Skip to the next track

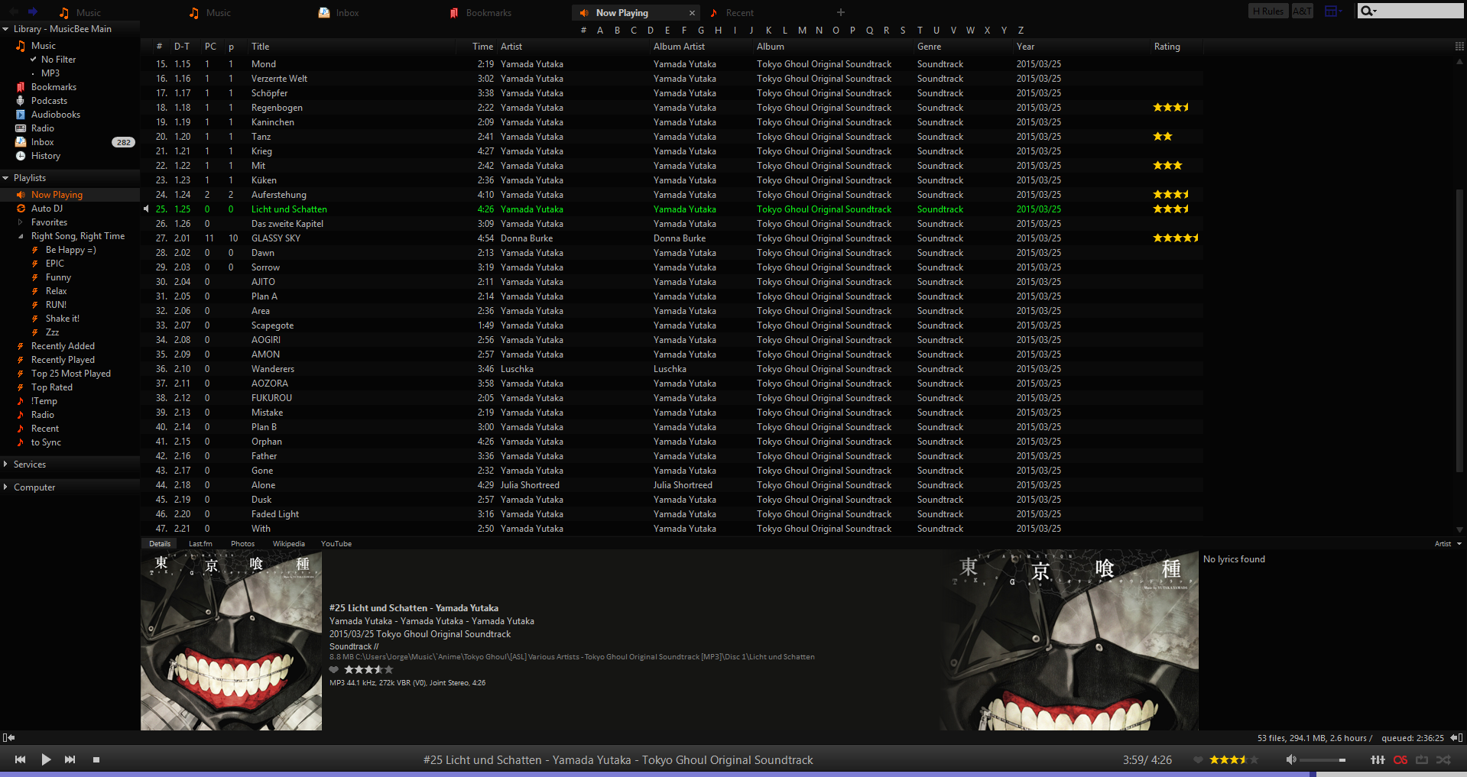click(x=70, y=759)
